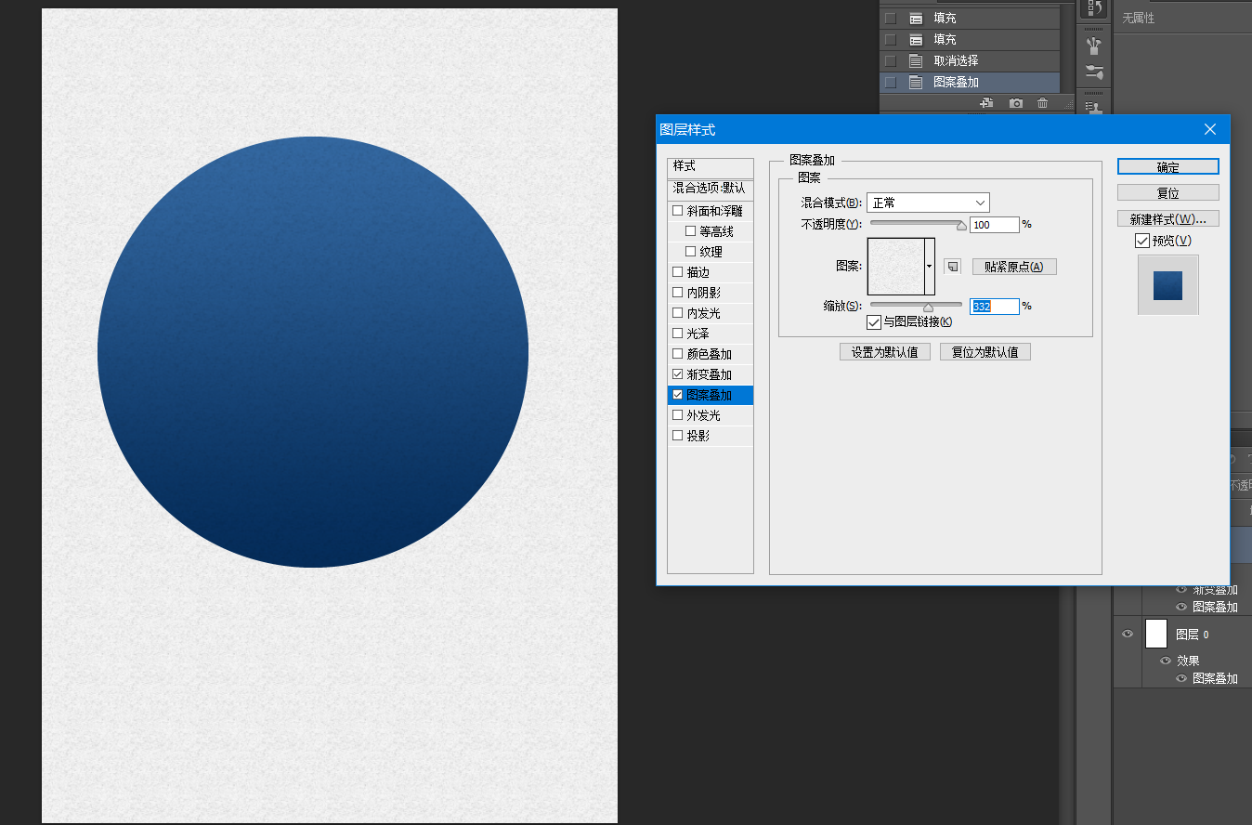Click the 缩放 value field showing 332
Screen dimensions: 1252x825
click(994, 307)
